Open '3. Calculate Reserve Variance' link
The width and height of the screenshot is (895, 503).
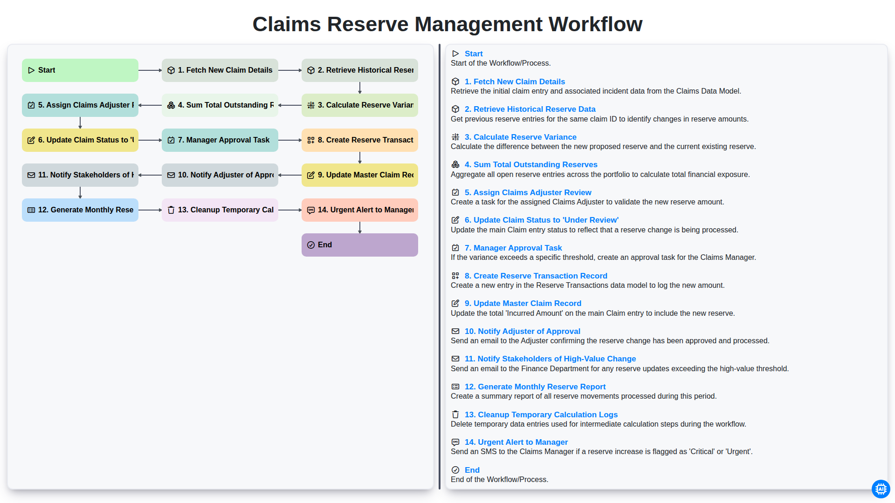click(521, 137)
